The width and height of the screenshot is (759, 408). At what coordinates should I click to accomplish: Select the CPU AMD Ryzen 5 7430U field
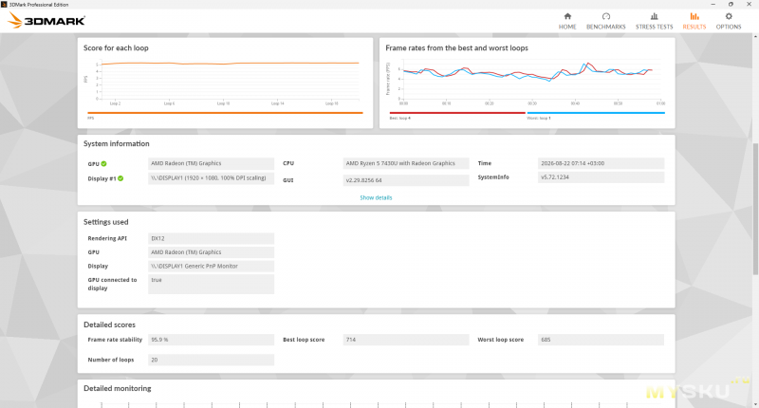coord(406,163)
